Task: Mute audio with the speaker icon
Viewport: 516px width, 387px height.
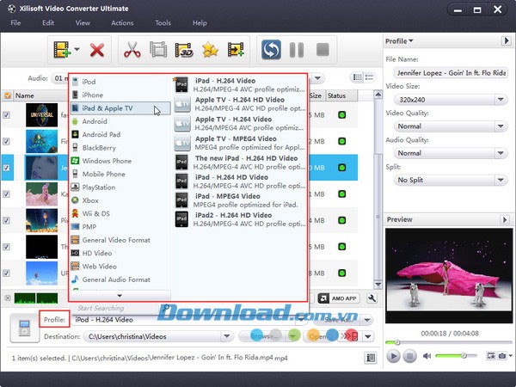Action: click(x=427, y=356)
